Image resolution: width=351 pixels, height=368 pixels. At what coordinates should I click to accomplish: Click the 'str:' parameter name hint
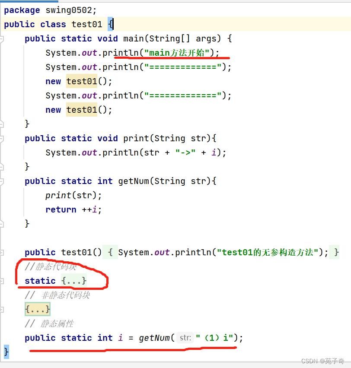tap(185, 338)
